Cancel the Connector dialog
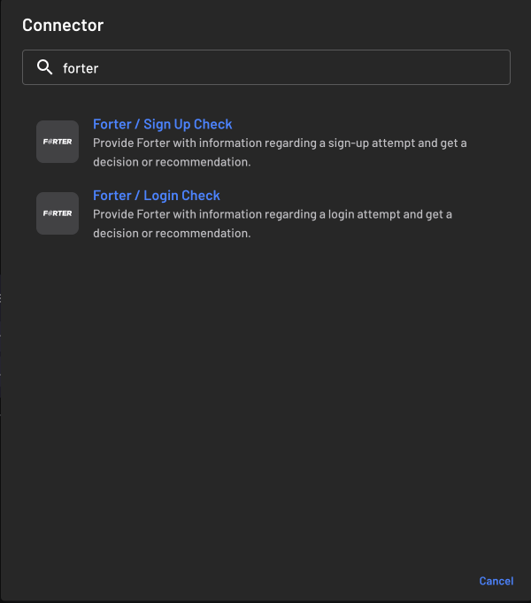 coord(496,581)
